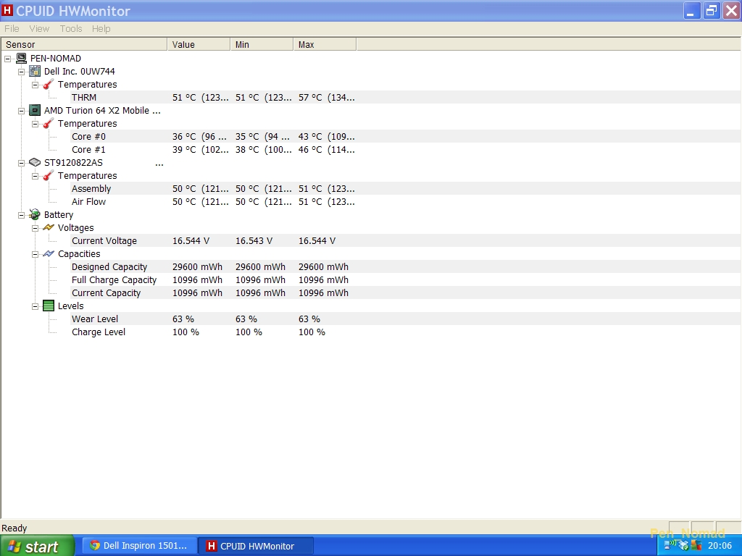Click the thermometer icon under ST9120822AS
This screenshot has height=556, width=742.
click(49, 175)
